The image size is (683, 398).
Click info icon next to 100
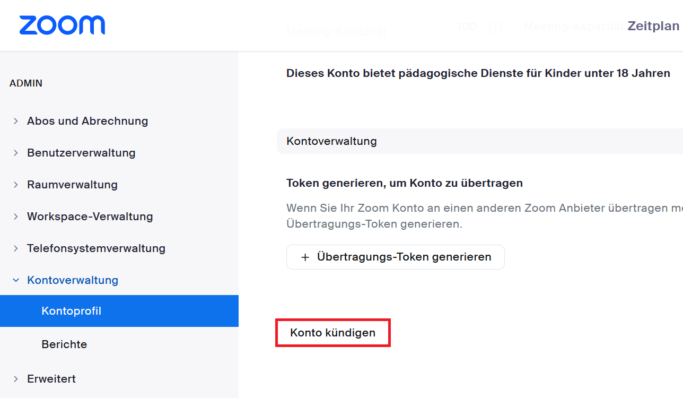point(495,27)
